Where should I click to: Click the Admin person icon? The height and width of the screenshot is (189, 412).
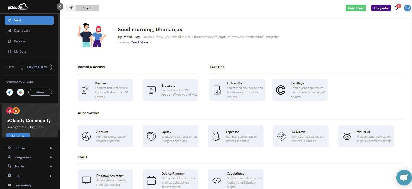[9, 166]
